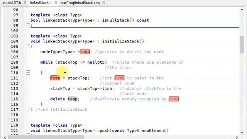Image resolution: width=247 pixels, height=139 pixels.
Task: Click the 'while' keyword on line 108
Action: coord(46,62)
